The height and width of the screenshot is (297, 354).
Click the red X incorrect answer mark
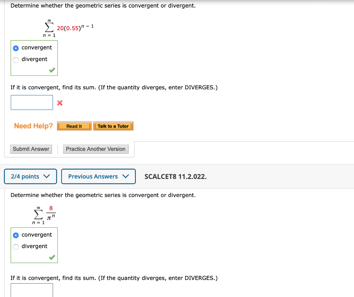click(x=59, y=102)
